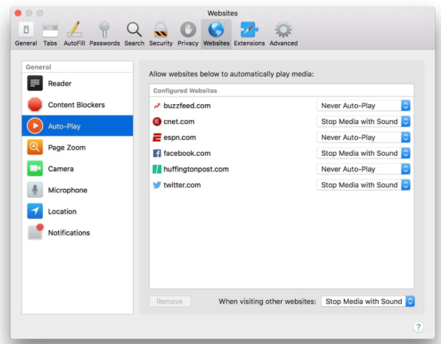Open the buzzfeed.com auto-play dropdown
This screenshot has height=344, width=441.
(x=363, y=105)
